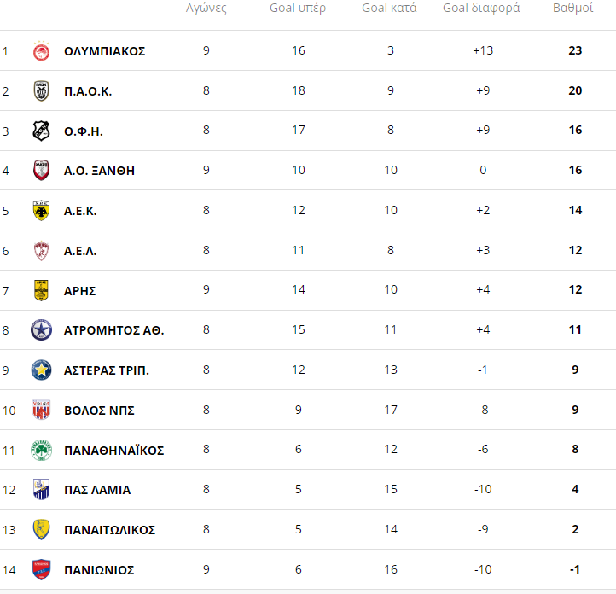
Task: Click the P.A.O.K. club crest icon
Action: pos(41,91)
